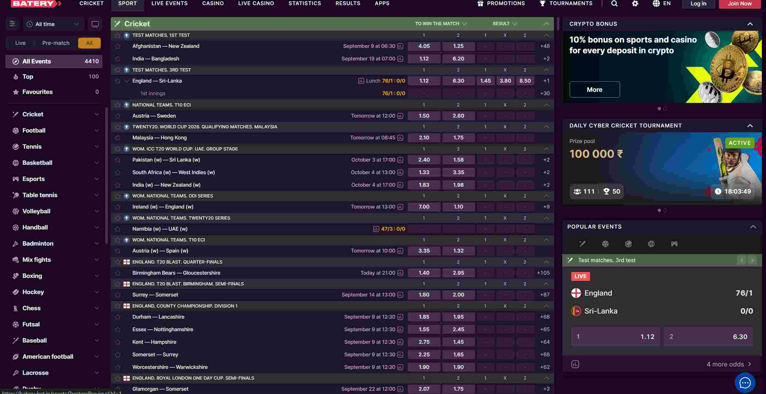Open statistics icon for Surrey — Somerset
The image size is (766, 394).
click(x=400, y=295)
